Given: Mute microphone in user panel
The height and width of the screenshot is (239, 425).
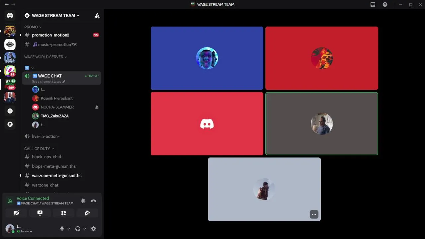Looking at the screenshot, I should tap(62, 229).
